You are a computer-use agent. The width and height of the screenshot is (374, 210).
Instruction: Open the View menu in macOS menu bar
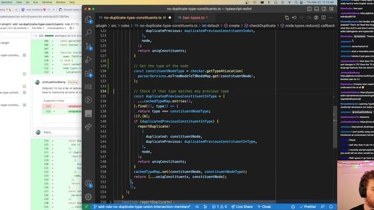point(19,2)
